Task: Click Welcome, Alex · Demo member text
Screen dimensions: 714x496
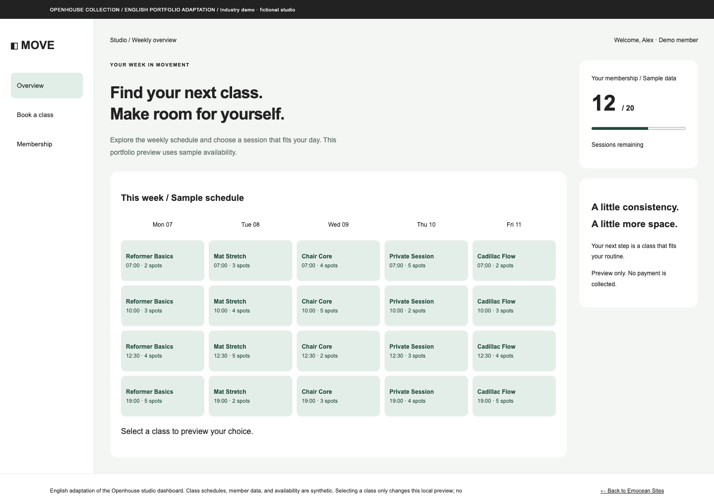Action: click(x=656, y=40)
